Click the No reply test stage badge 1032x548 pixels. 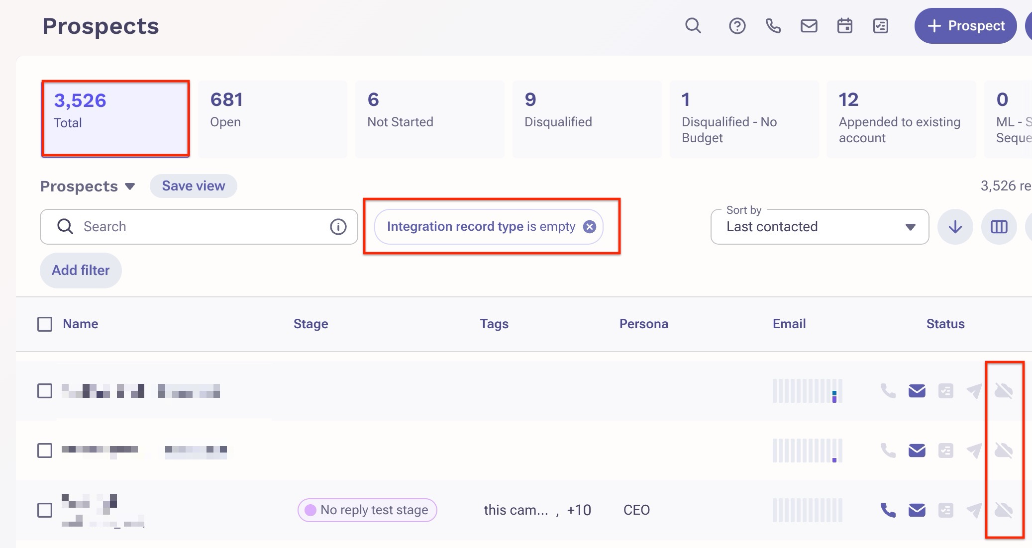(367, 510)
